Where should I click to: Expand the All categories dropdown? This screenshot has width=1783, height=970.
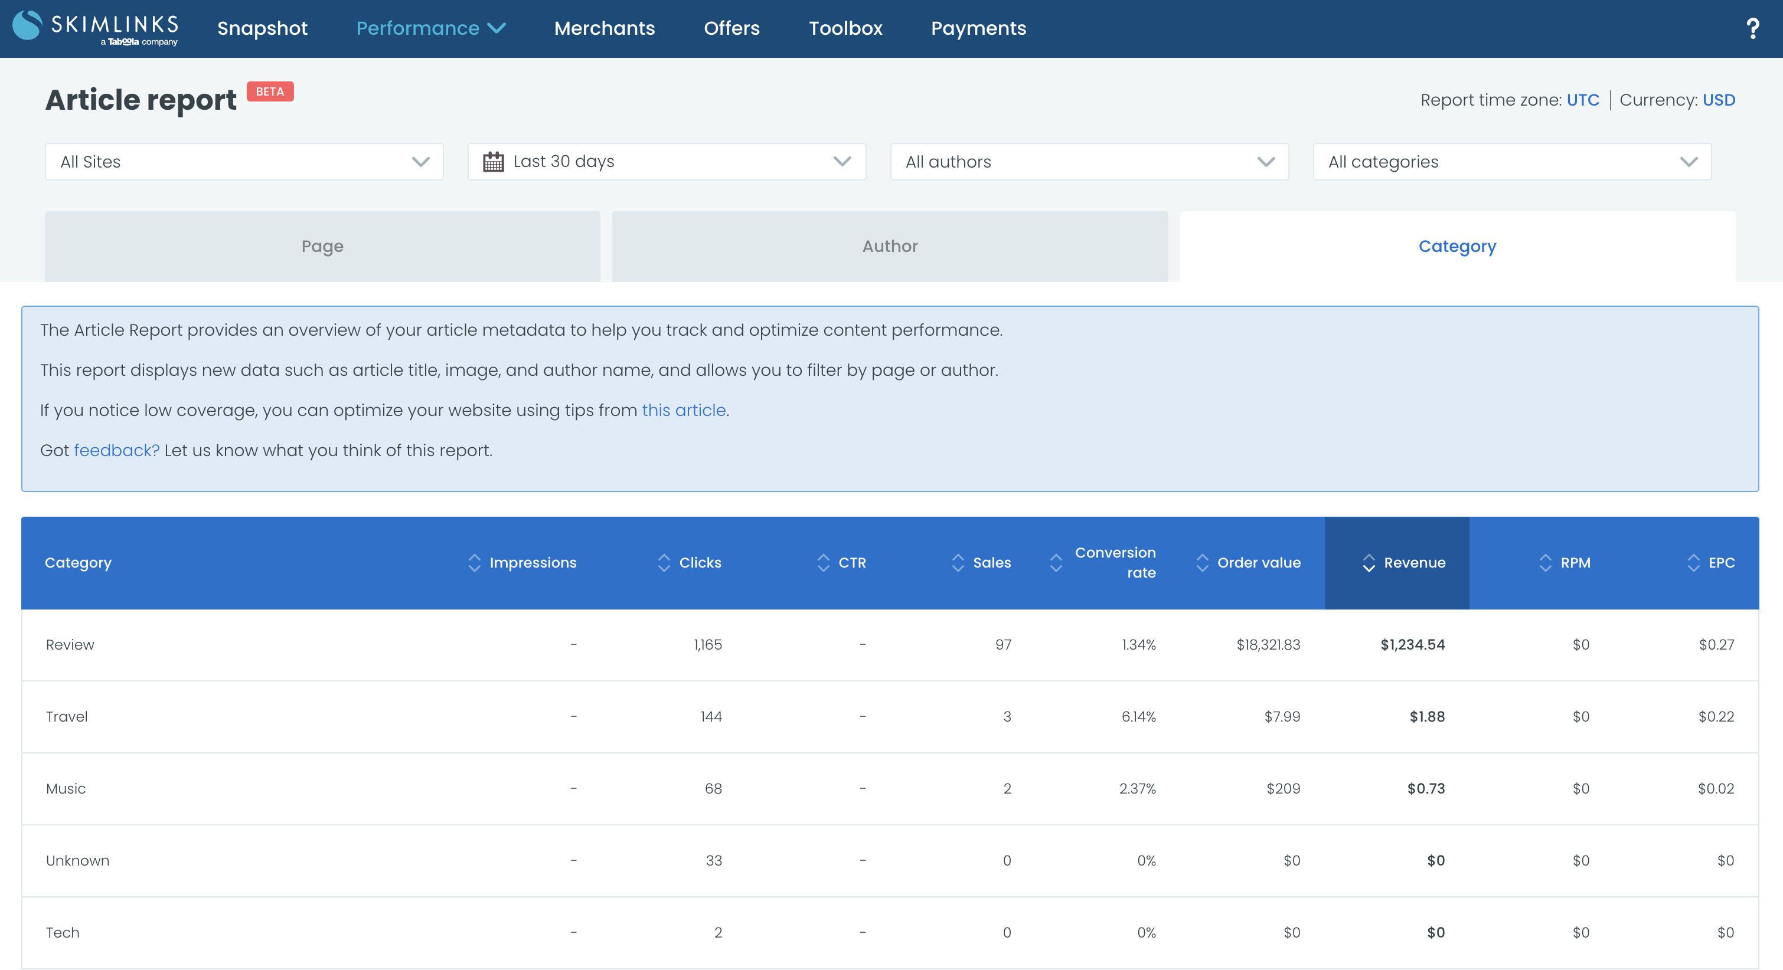(1511, 162)
